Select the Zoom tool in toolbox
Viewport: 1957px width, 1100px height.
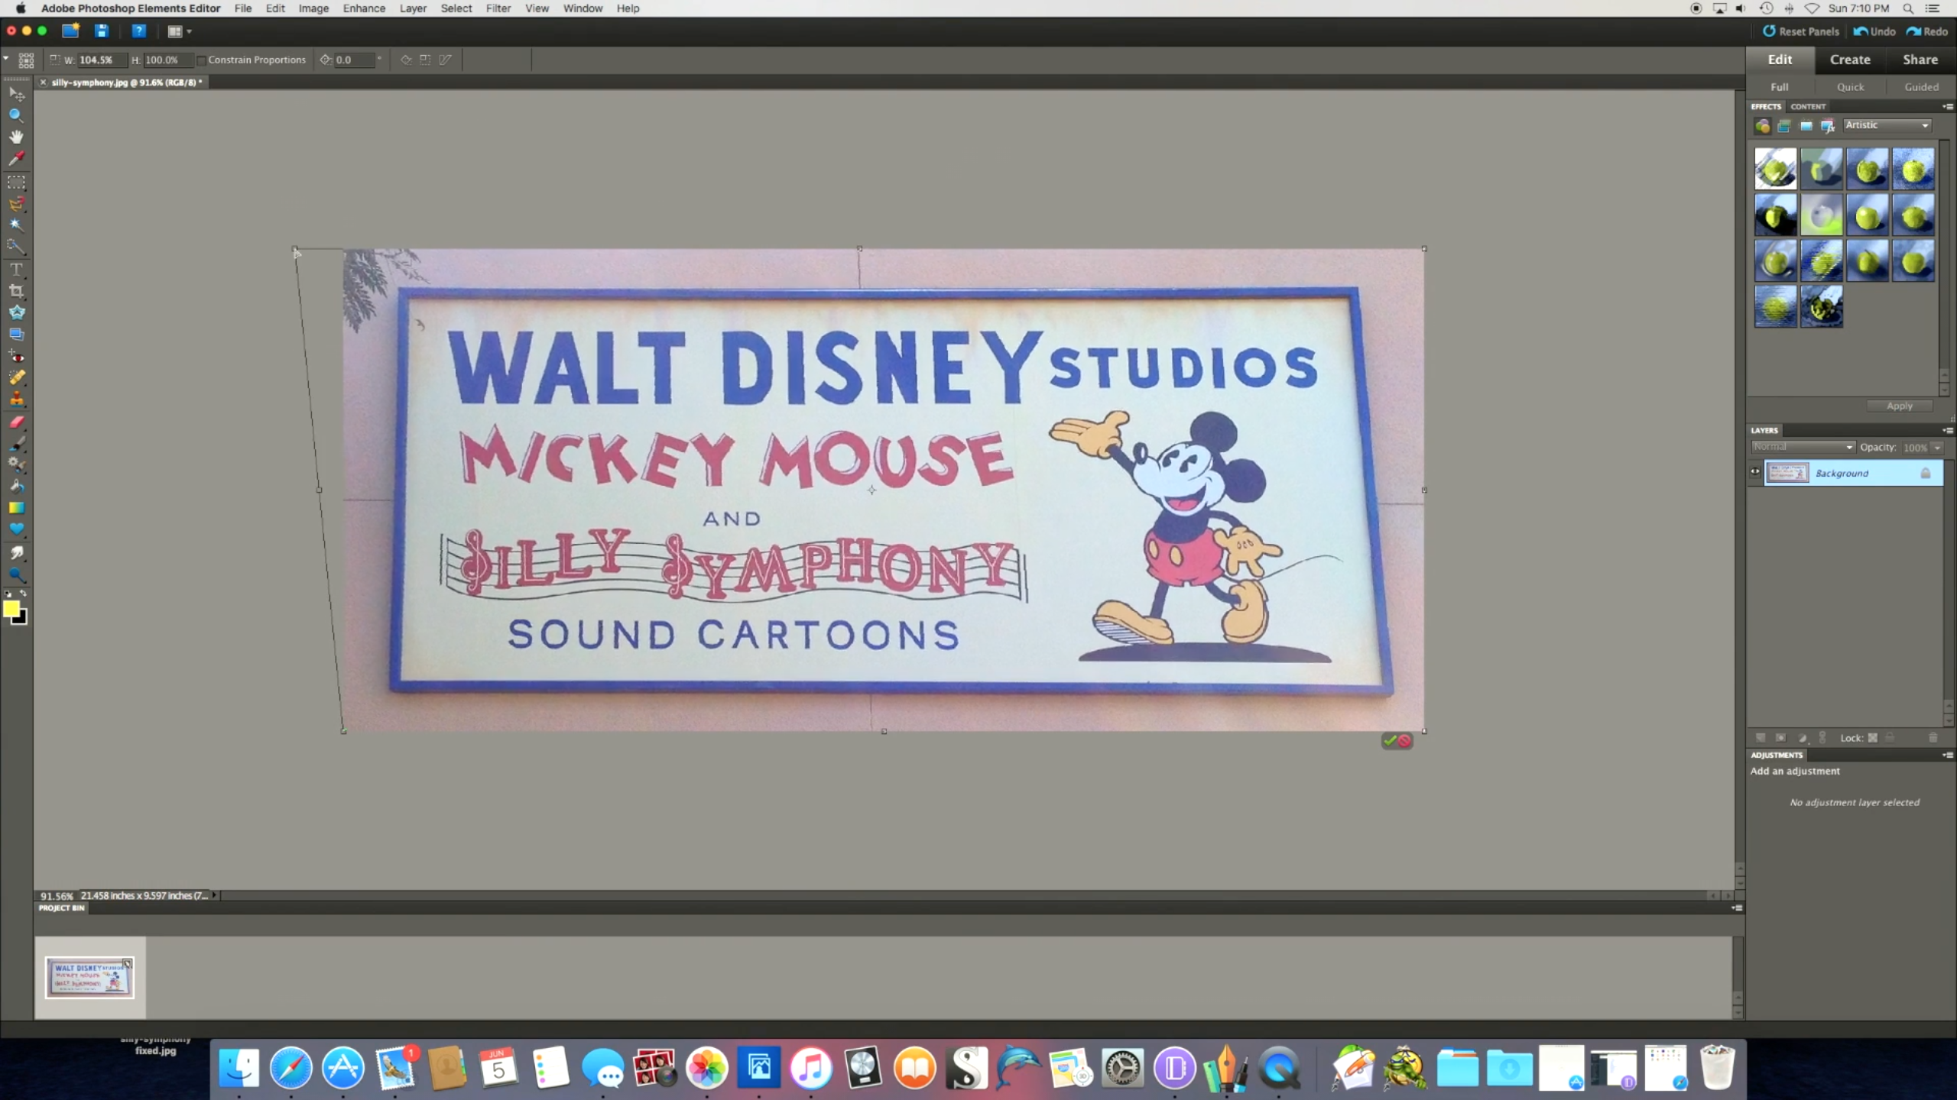coord(16,115)
